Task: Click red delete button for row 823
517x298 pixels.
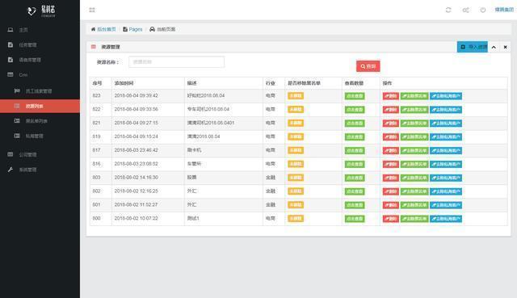Action: pyautogui.click(x=391, y=96)
